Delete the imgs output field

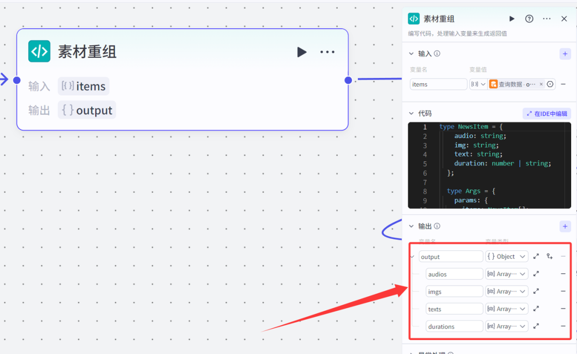click(563, 292)
